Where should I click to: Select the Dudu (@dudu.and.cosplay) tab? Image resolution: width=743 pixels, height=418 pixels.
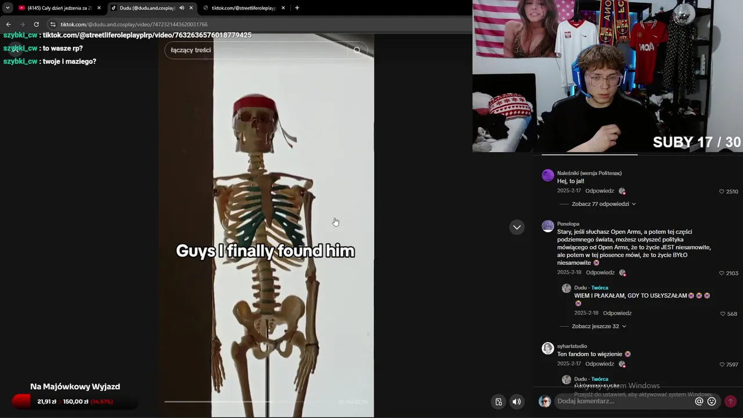147,8
